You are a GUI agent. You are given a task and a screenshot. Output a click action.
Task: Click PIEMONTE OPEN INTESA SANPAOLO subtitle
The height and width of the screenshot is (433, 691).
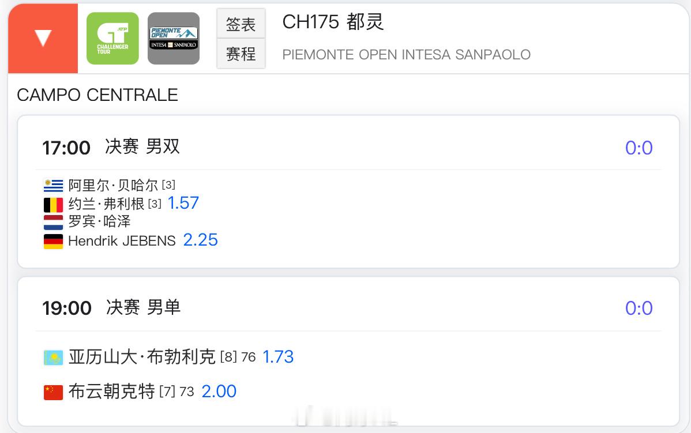tap(406, 55)
